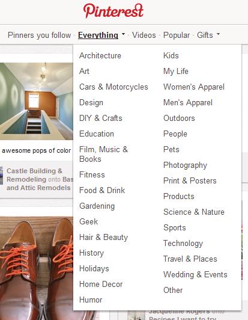Select DIY & Crafts category

[101, 118]
